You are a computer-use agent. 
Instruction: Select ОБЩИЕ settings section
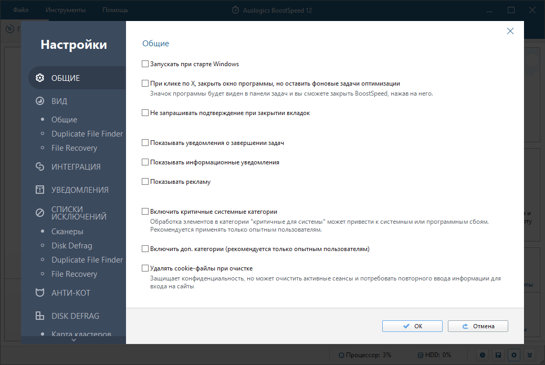coord(77,78)
